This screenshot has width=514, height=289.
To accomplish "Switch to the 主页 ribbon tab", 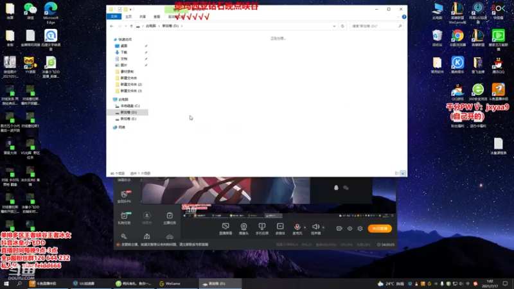I will [x=128, y=17].
